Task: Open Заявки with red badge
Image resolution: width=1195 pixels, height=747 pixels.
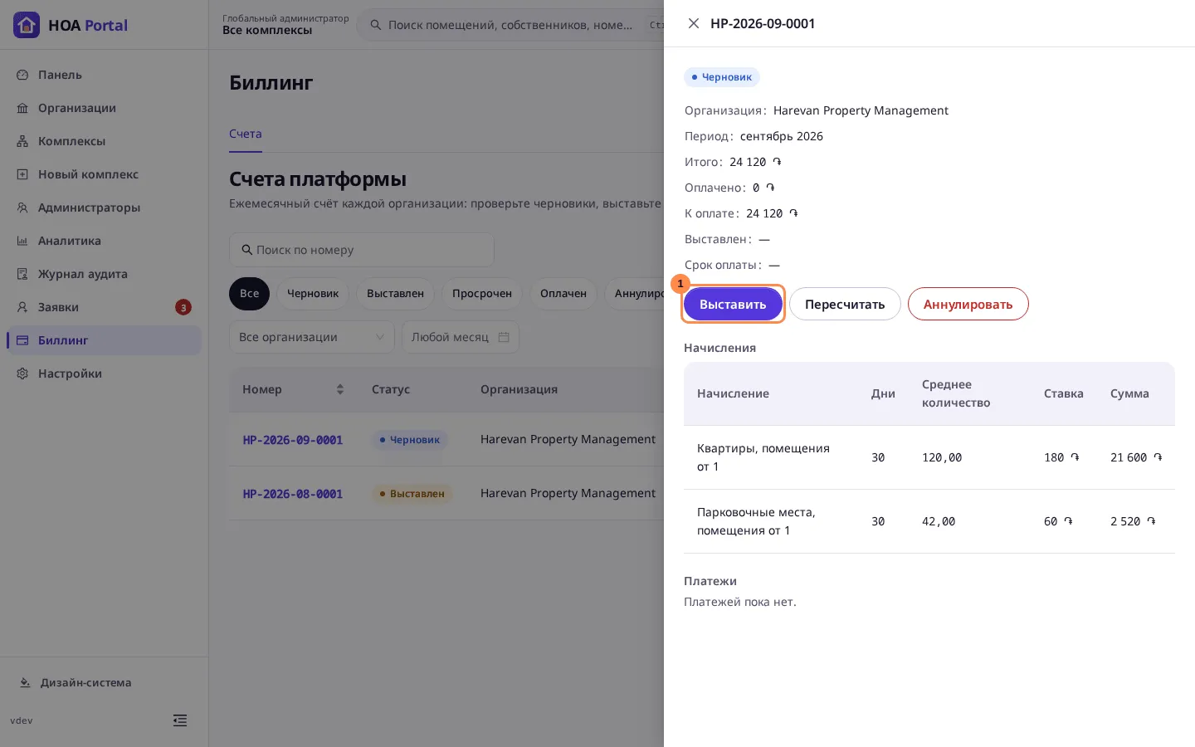Action: pyautogui.click(x=104, y=307)
